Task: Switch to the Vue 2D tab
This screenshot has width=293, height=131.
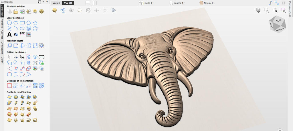Action: click(x=56, y=3)
